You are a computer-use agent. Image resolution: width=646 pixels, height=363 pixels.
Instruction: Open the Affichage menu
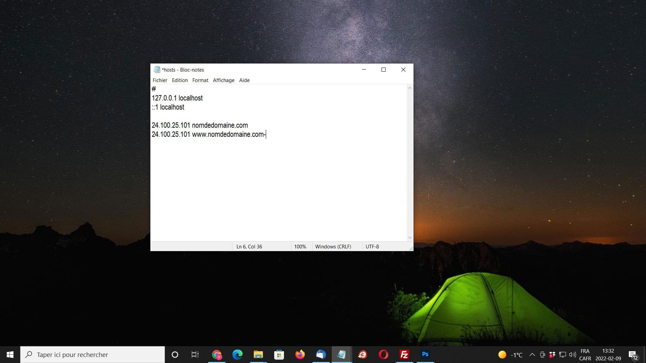223,80
